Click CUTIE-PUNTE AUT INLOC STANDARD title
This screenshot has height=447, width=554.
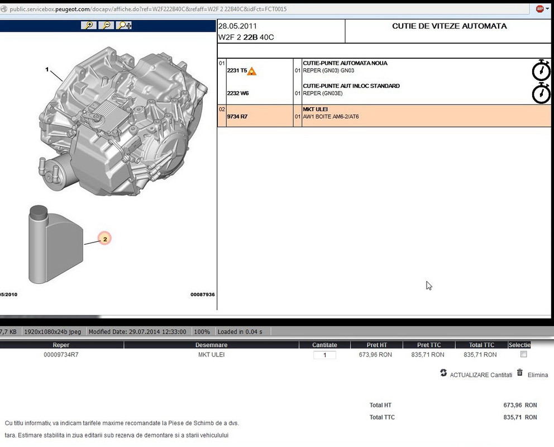click(x=351, y=86)
